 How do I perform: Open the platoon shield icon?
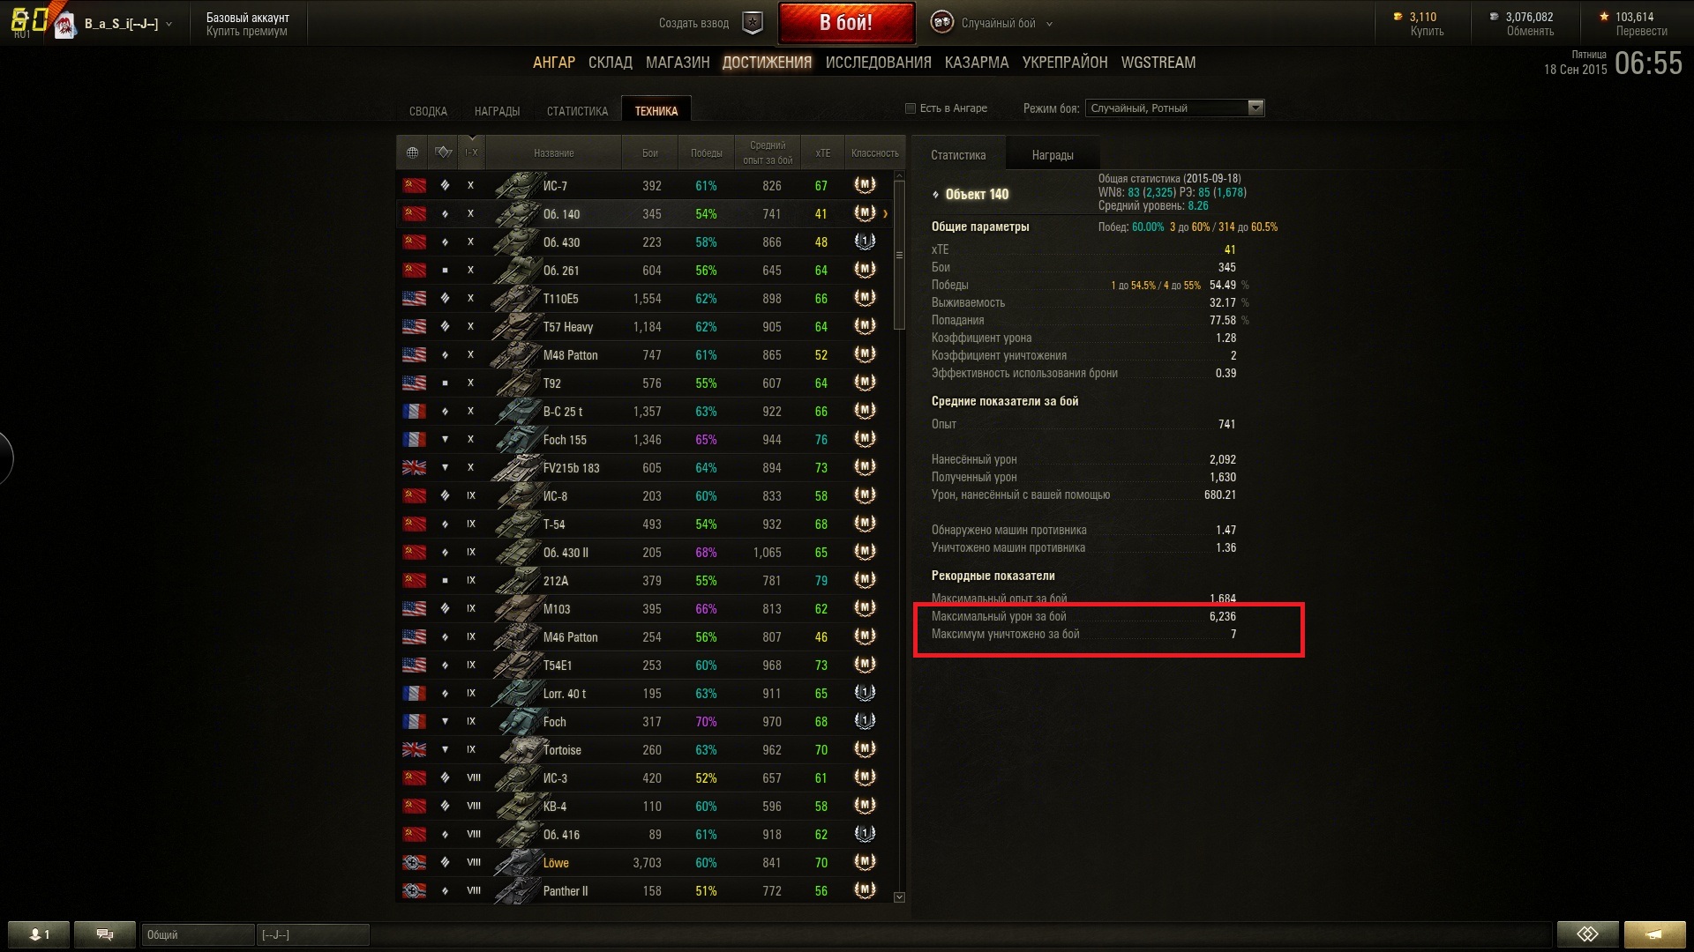[x=752, y=23]
